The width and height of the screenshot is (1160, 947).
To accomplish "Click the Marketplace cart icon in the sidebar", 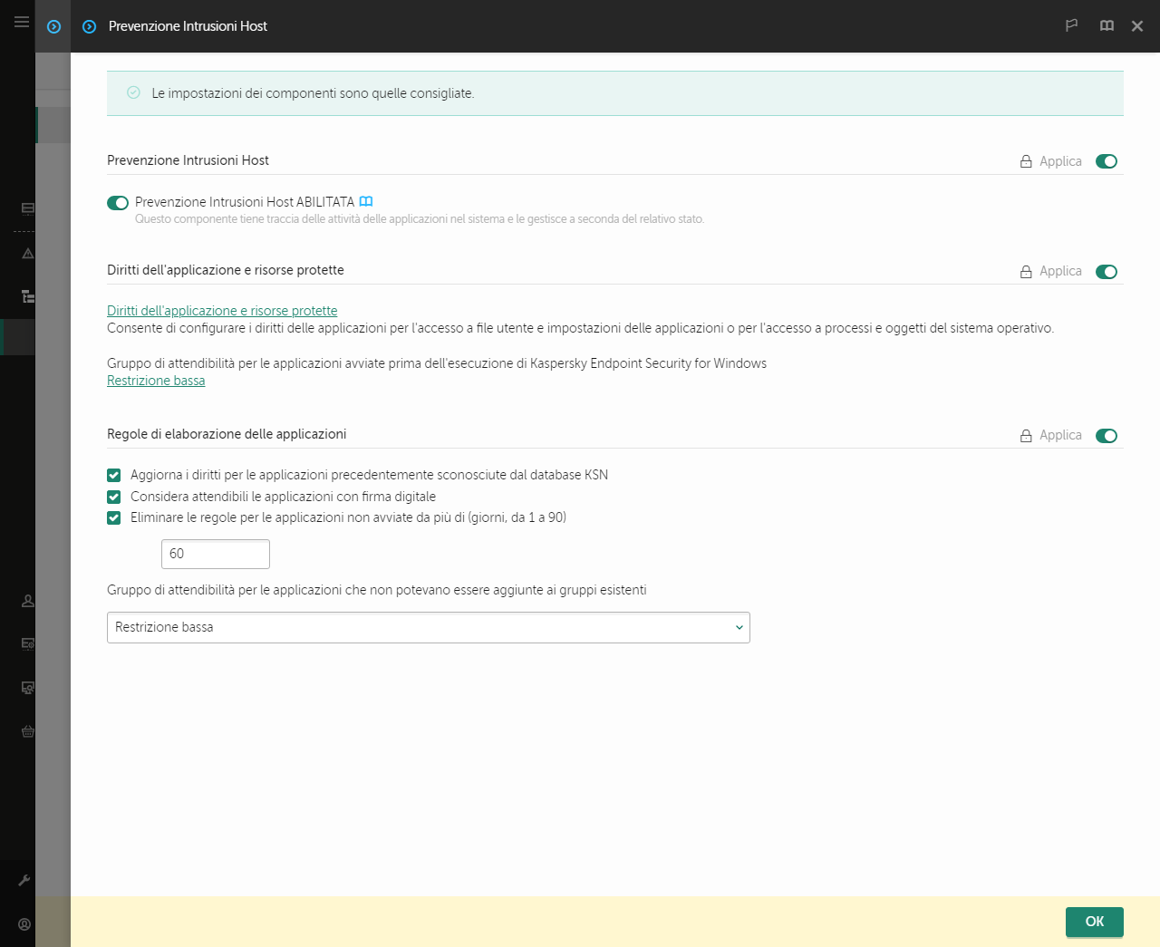I will click(x=27, y=731).
